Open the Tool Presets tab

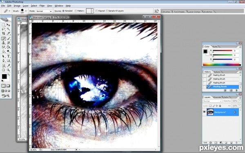179,12
